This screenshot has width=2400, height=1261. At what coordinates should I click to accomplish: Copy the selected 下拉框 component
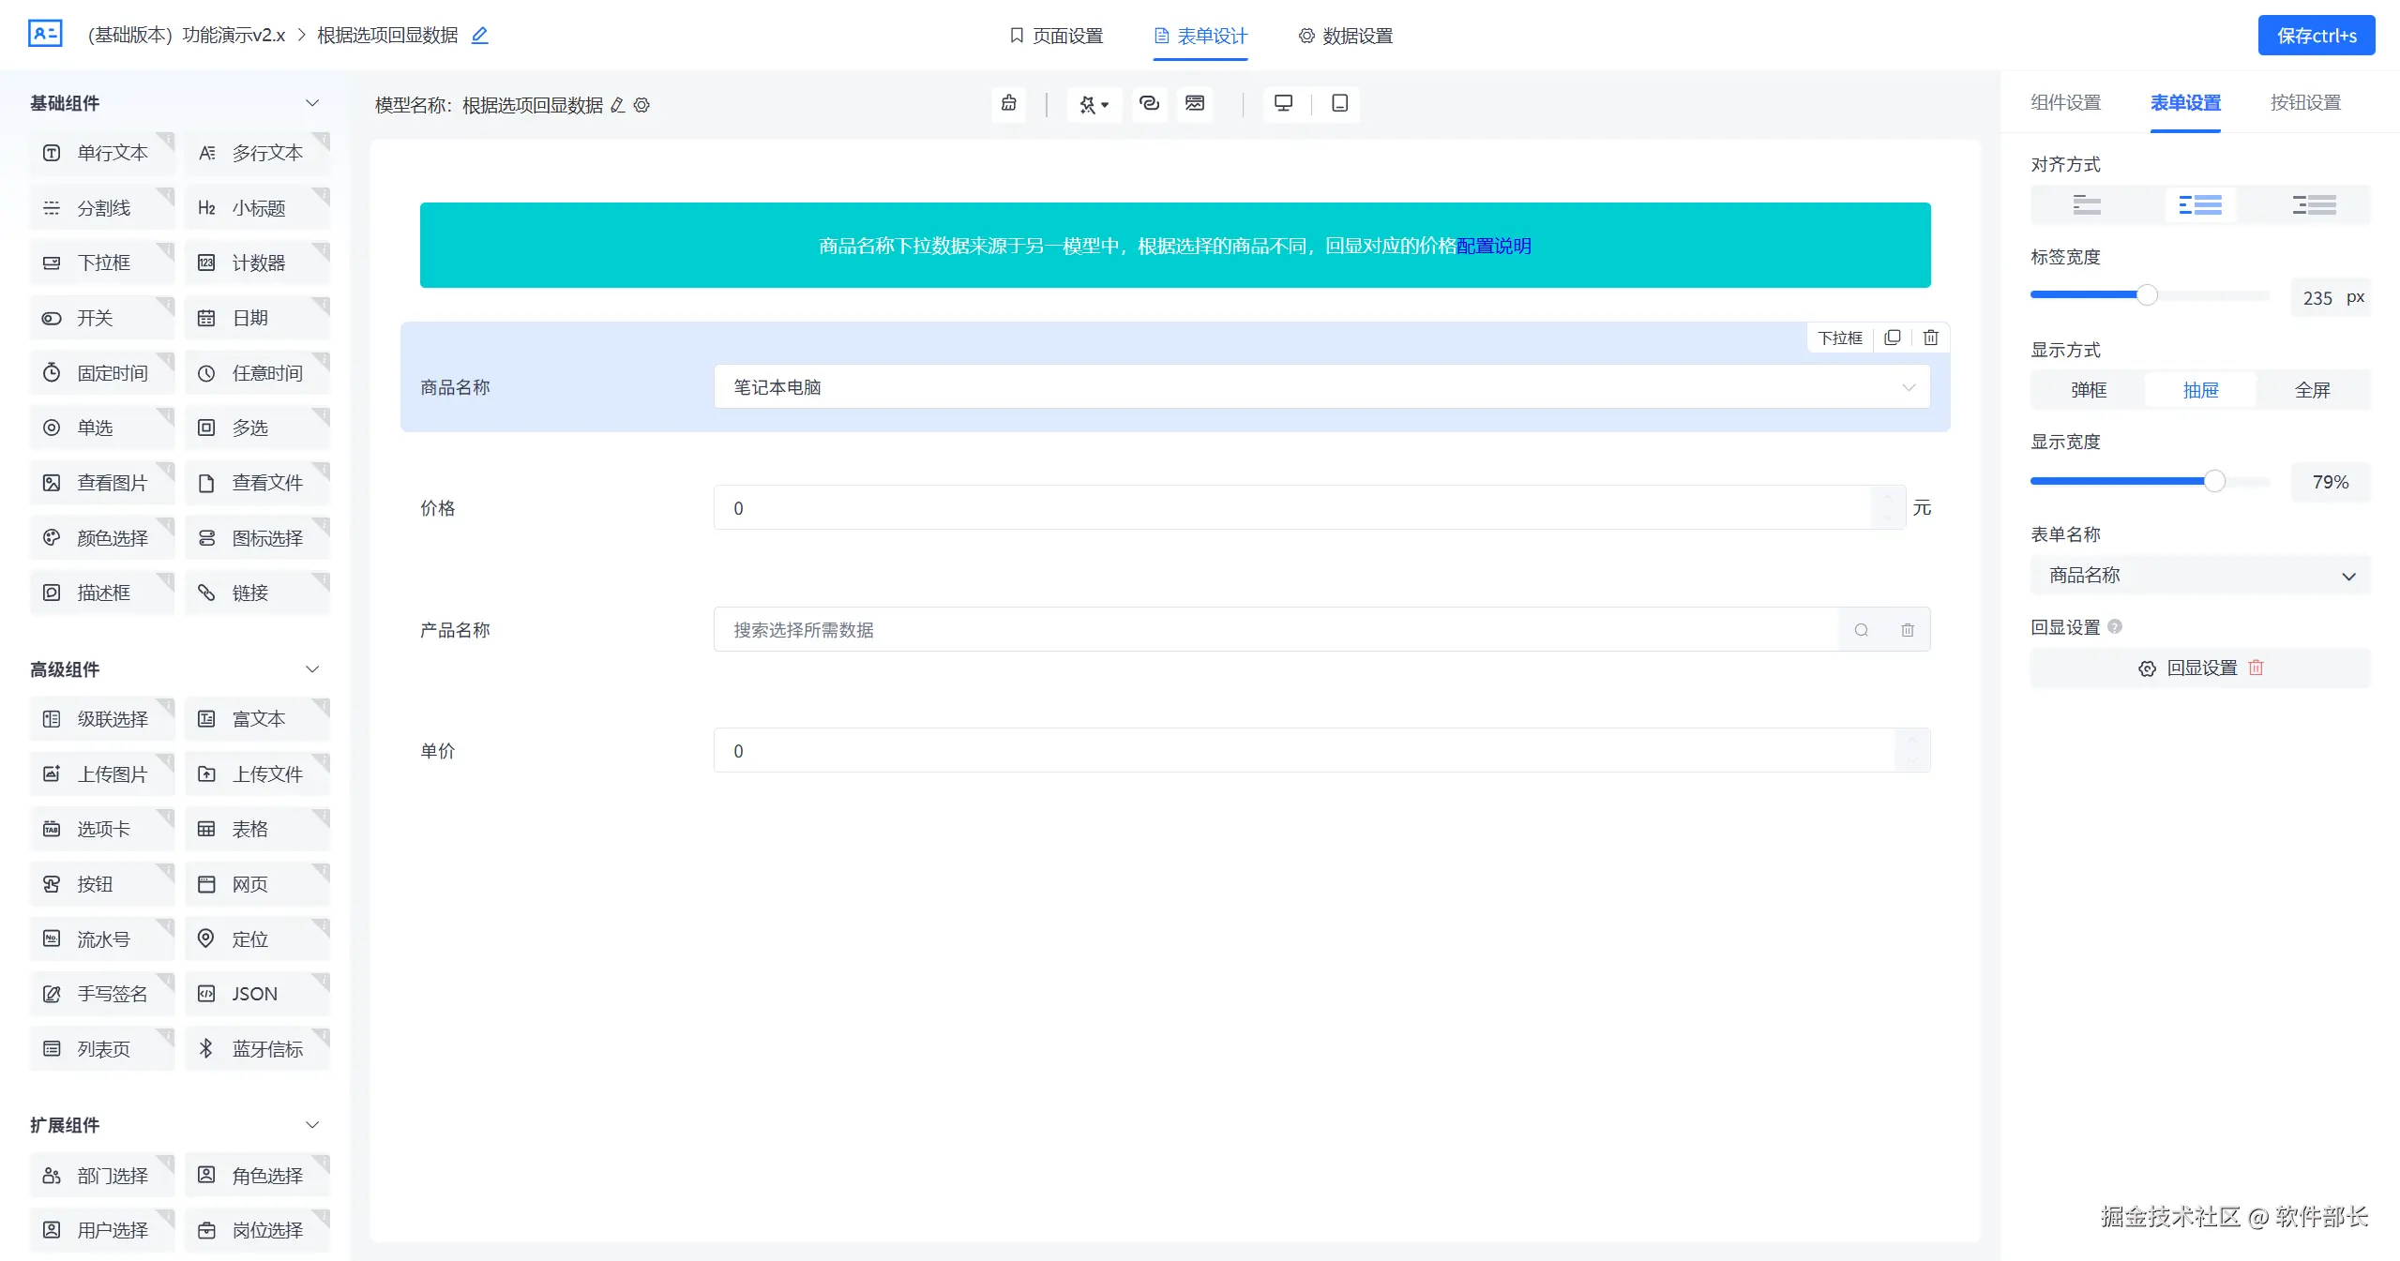(x=1892, y=338)
